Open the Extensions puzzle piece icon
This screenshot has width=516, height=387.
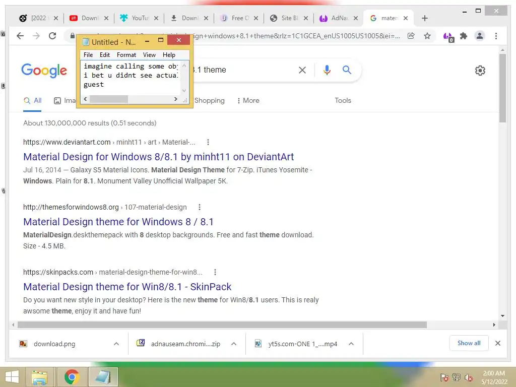tap(464, 36)
